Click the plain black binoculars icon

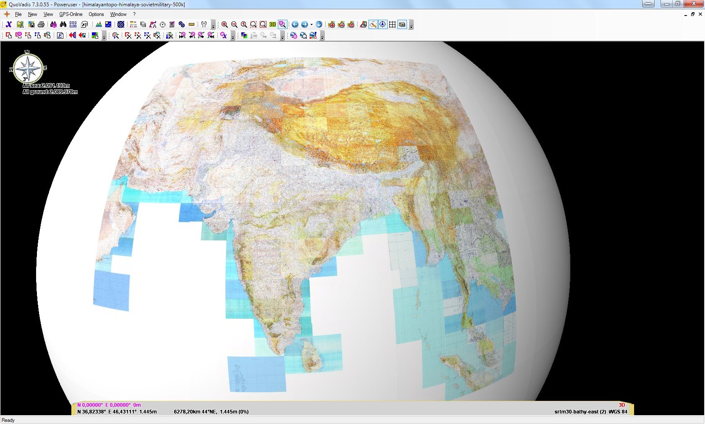click(63, 24)
